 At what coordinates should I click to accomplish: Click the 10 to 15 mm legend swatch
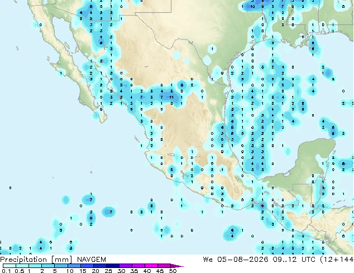(74, 266)
